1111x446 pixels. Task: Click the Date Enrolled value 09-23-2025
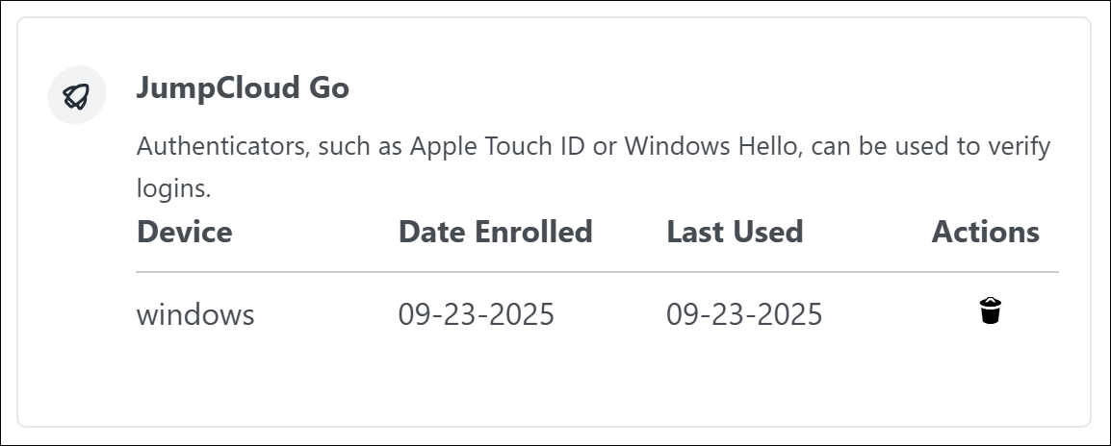[x=476, y=314]
